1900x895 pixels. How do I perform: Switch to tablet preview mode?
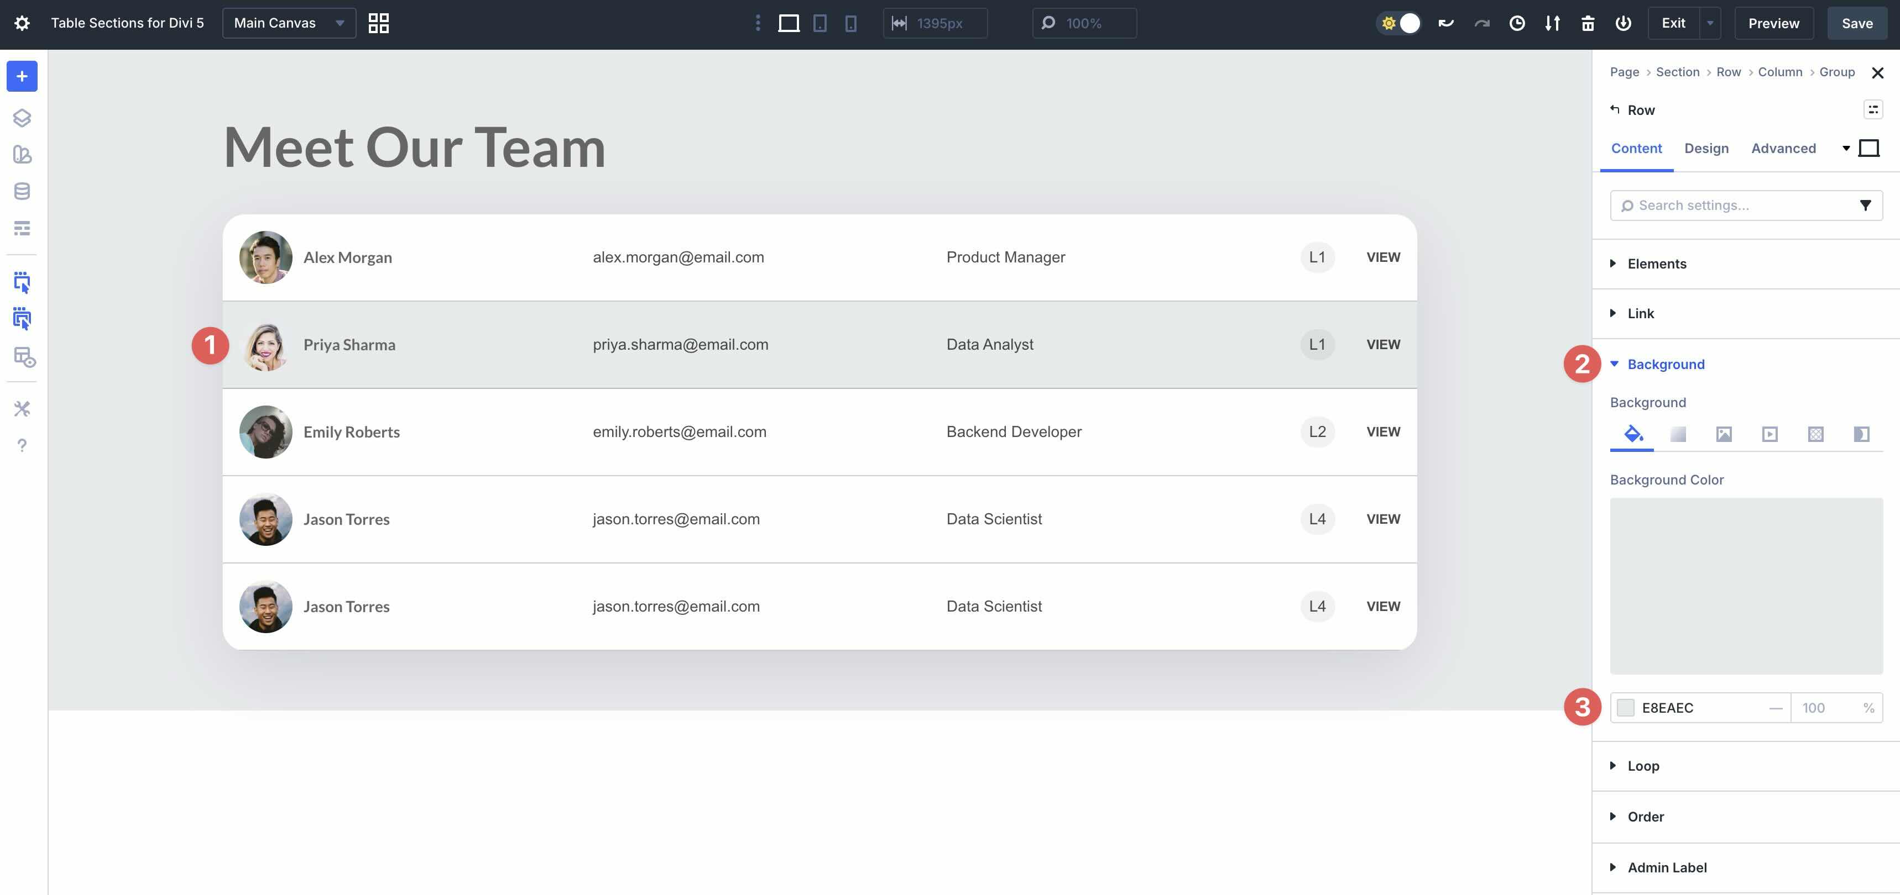[819, 23]
